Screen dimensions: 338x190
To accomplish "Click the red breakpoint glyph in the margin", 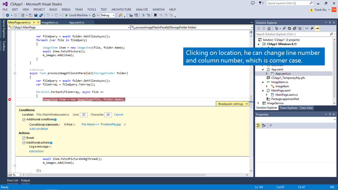I will coord(10,99).
